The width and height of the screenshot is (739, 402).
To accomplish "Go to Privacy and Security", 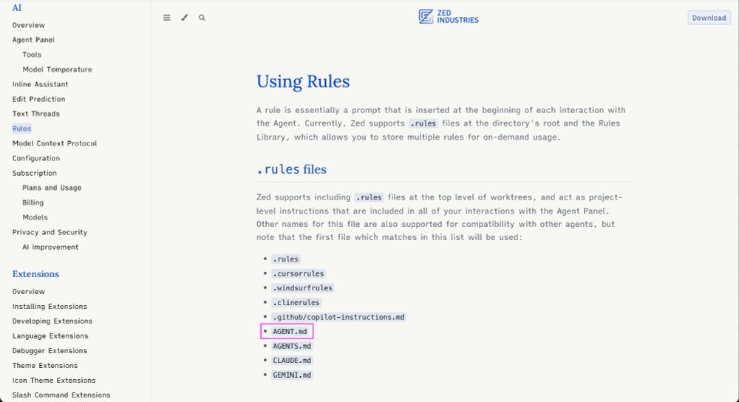I will 50,232.
